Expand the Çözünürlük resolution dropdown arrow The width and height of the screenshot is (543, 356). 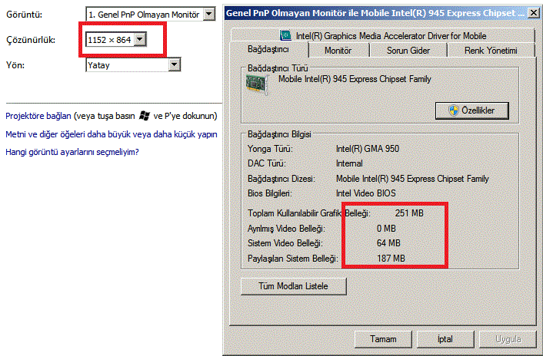point(140,39)
